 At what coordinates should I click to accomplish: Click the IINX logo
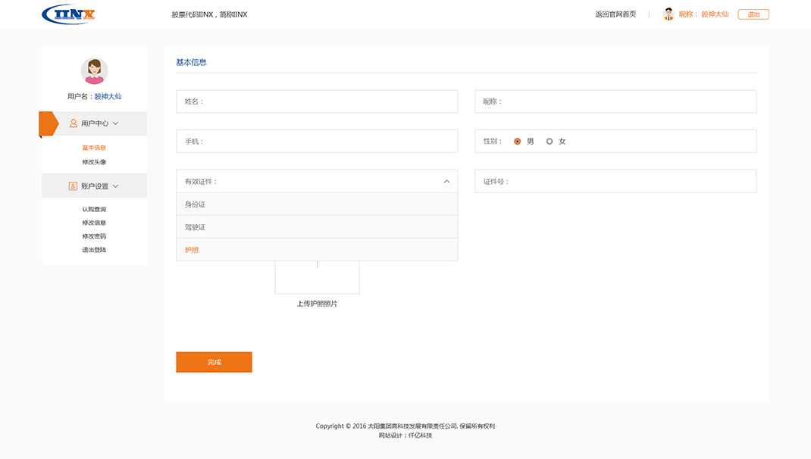(x=69, y=14)
